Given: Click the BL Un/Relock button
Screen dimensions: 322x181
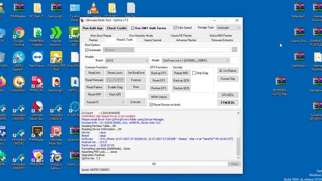Looking at the screenshot, I should coord(228,71).
